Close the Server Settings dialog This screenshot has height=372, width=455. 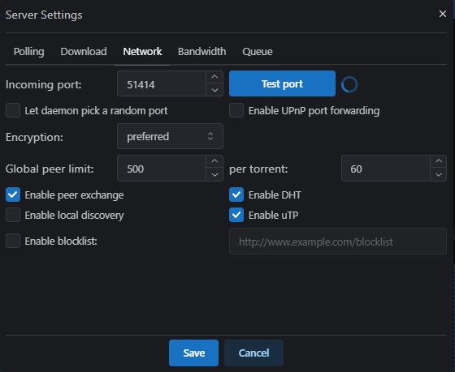(443, 14)
